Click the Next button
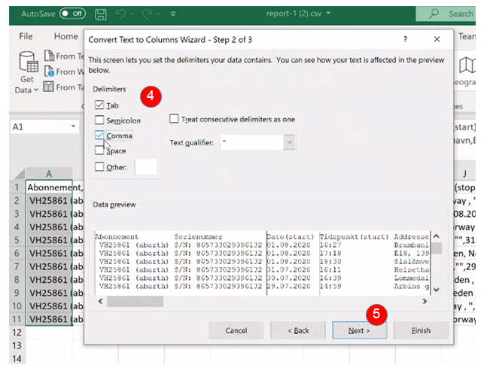484x371 pixels. 359,330
